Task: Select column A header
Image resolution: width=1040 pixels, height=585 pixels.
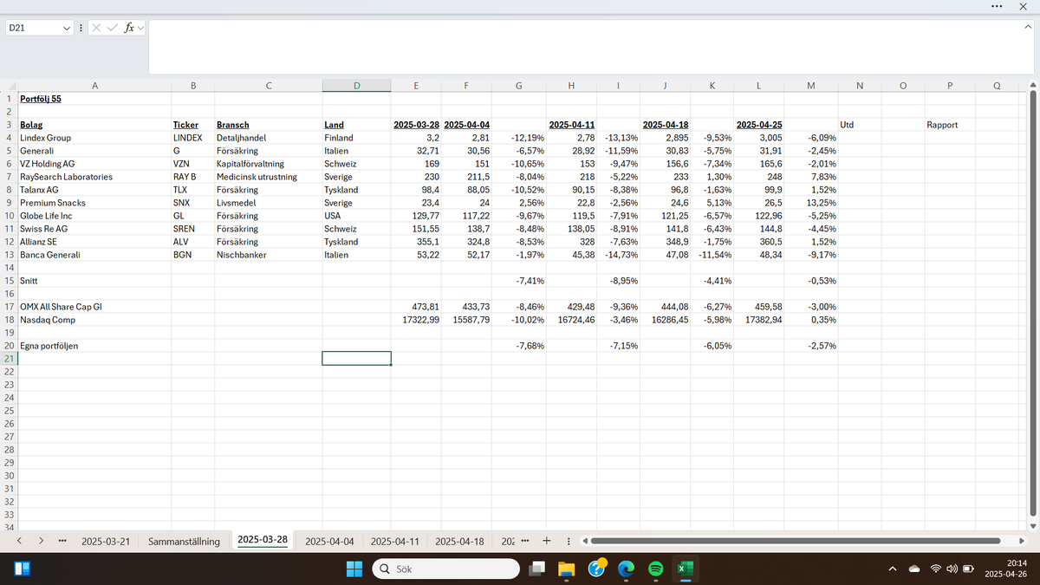Action: click(94, 85)
